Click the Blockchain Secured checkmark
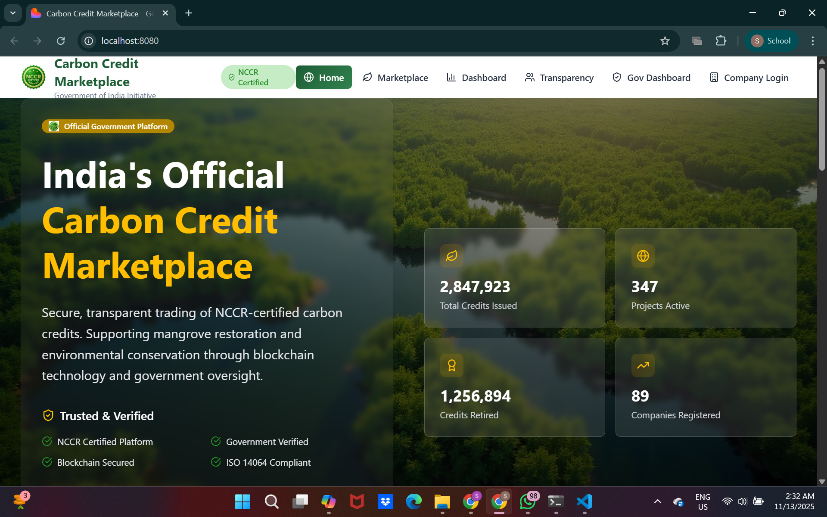The width and height of the screenshot is (827, 517). pyautogui.click(x=47, y=462)
